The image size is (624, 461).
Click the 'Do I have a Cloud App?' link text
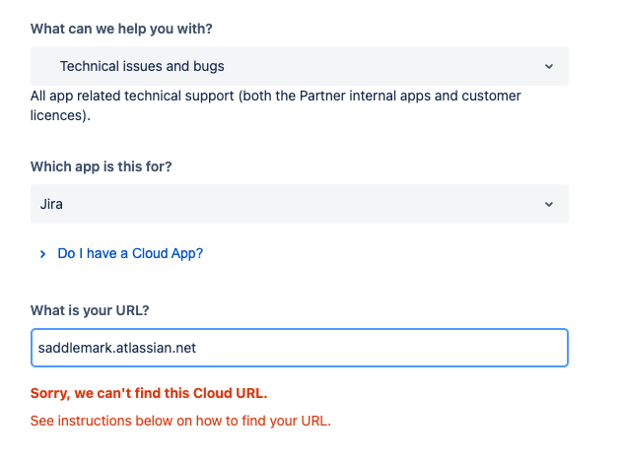[130, 253]
